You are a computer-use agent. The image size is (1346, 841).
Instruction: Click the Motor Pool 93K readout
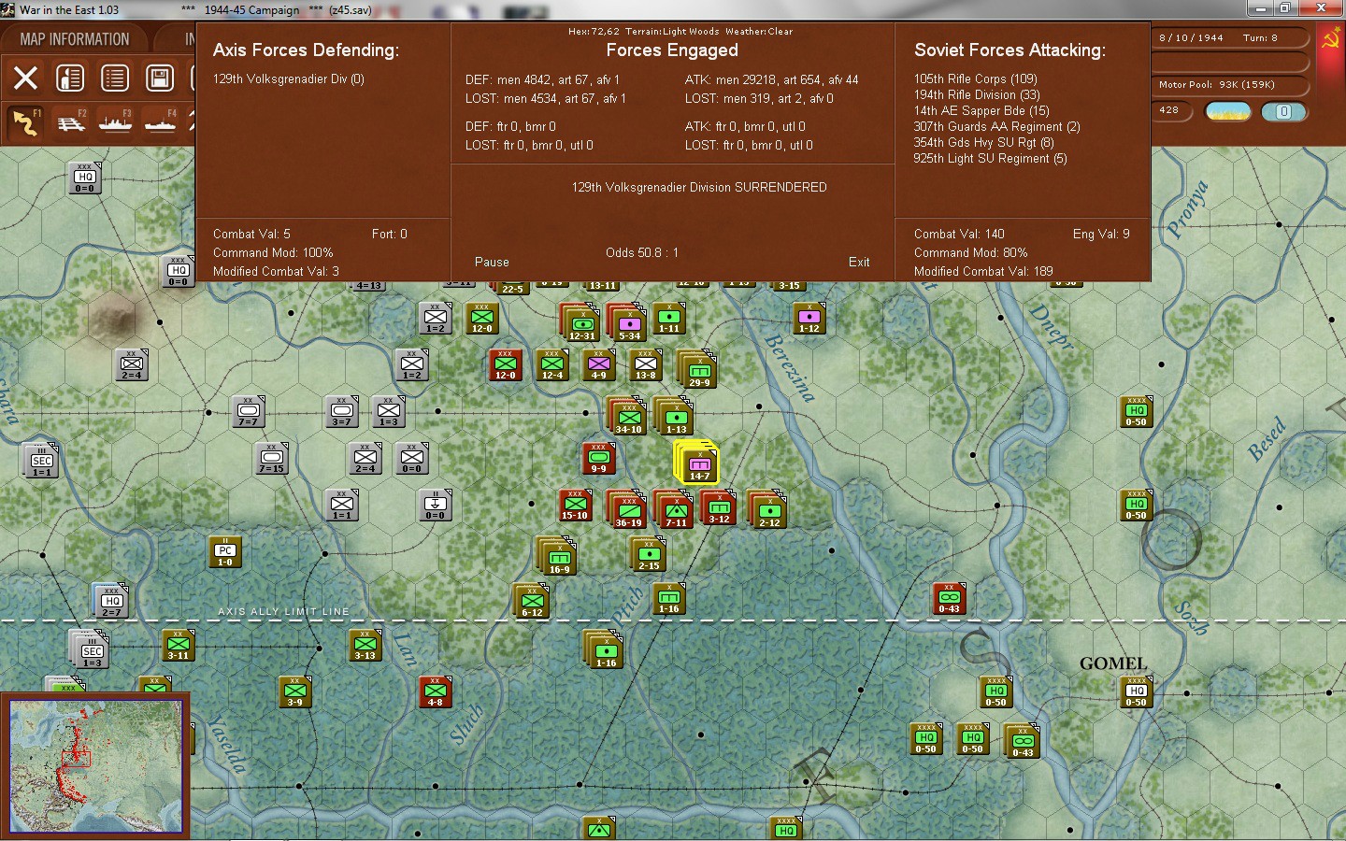click(1228, 85)
